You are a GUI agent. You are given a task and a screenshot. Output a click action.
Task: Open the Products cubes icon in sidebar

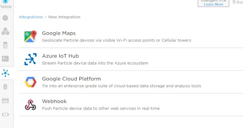pos(5,31)
